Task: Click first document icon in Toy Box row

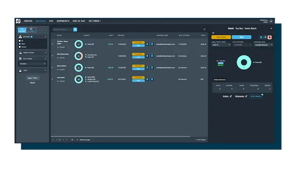Action: tap(147, 44)
